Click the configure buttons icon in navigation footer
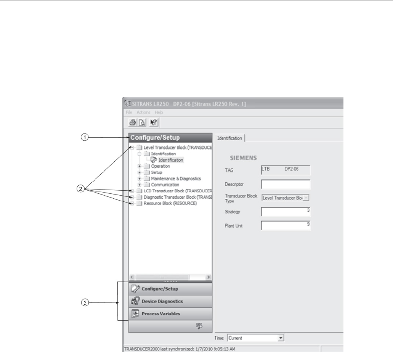The height and width of the screenshot is (352, 393). tap(199, 326)
